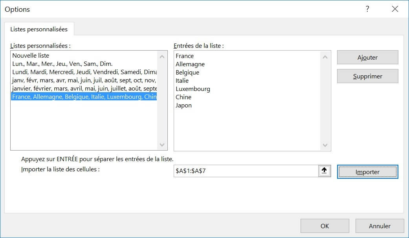Select the janvier, février, mars list row
The width and height of the screenshot is (409, 238).
(84, 89)
